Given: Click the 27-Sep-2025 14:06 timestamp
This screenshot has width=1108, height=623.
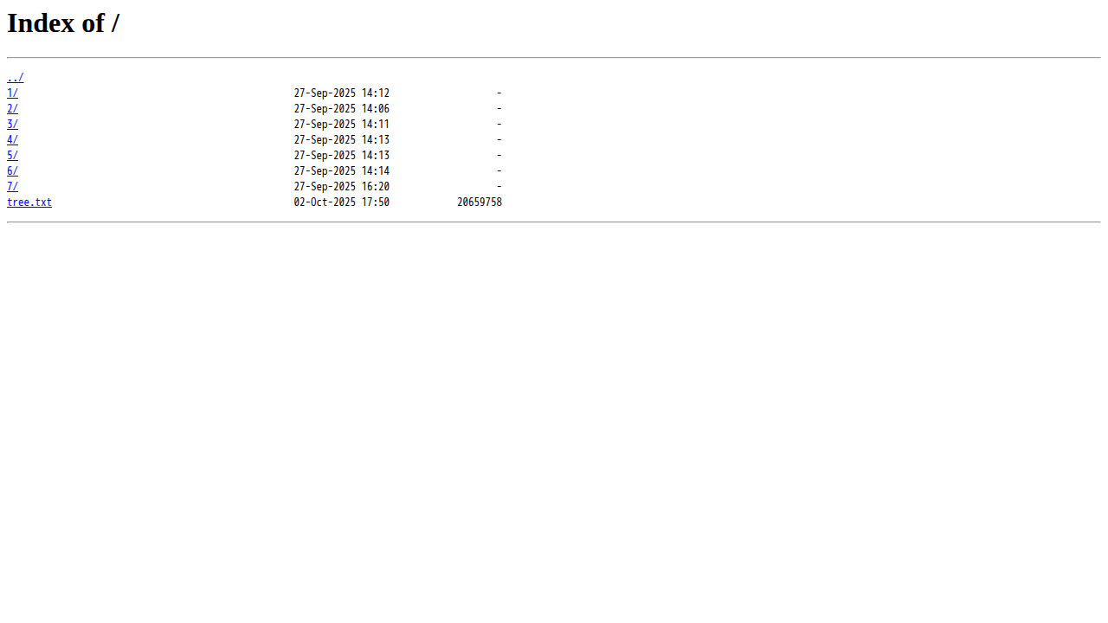Looking at the screenshot, I should 341,109.
